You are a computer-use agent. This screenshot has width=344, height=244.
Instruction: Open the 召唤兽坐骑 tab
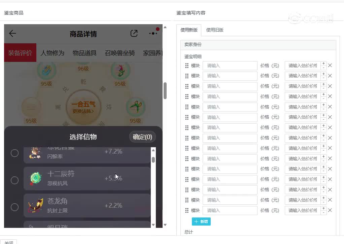coord(120,53)
